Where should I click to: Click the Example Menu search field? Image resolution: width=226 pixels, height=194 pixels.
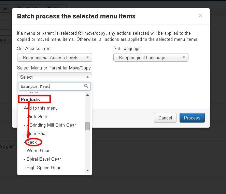pos(51,86)
